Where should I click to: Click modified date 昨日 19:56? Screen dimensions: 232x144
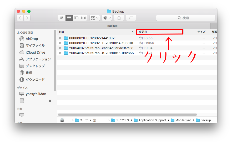click(146, 43)
